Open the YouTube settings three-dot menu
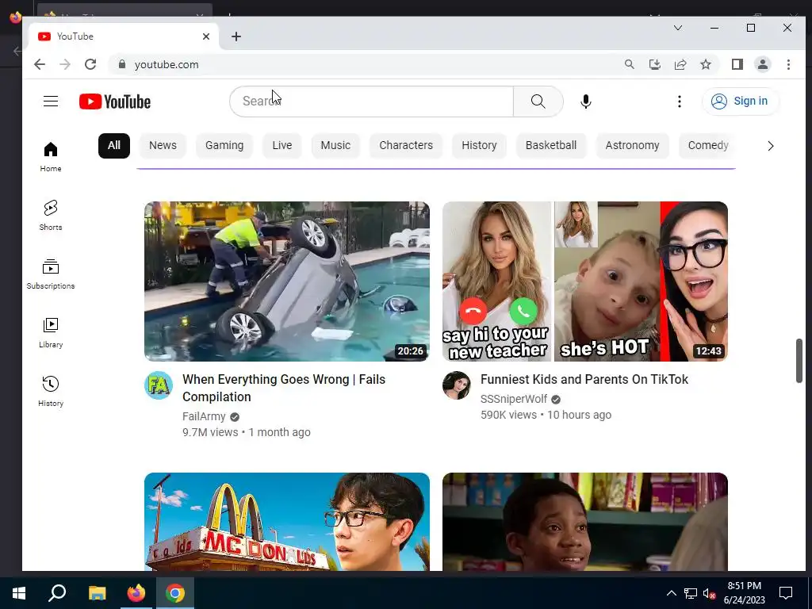812x609 pixels. (x=679, y=101)
